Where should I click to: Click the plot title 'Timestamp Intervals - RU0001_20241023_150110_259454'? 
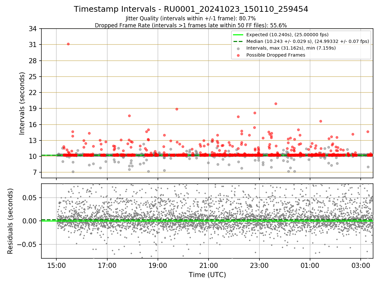[191, 9]
